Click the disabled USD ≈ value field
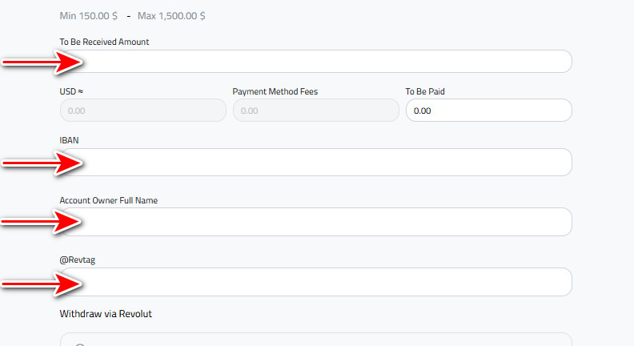 pyautogui.click(x=143, y=110)
